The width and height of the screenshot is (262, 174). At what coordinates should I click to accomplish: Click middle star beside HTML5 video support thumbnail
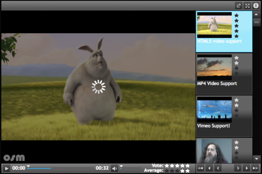coord(236,26)
